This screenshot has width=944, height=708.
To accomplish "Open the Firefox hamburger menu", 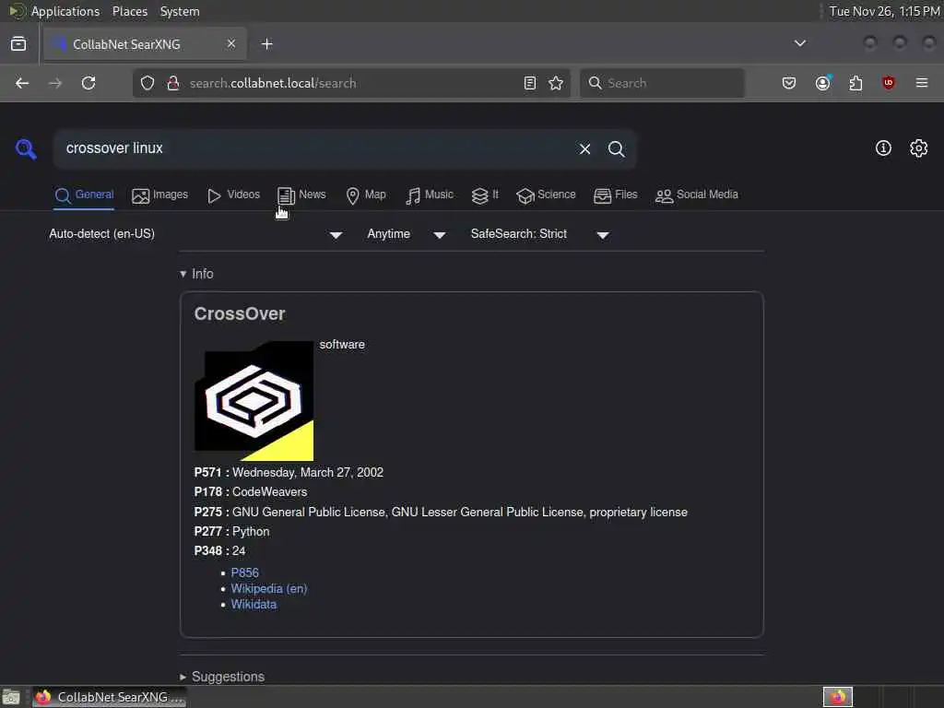I will (921, 83).
